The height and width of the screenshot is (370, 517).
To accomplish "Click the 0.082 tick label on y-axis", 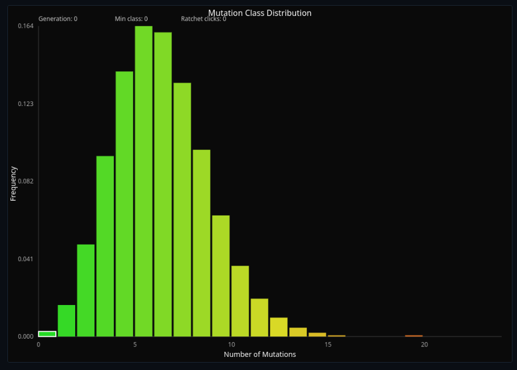I will (x=23, y=182).
